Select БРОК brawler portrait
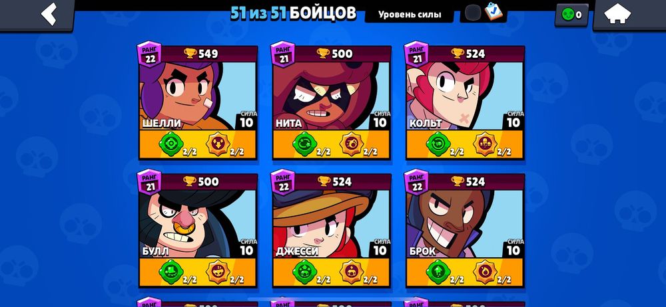This screenshot has height=307, width=666. click(x=465, y=224)
